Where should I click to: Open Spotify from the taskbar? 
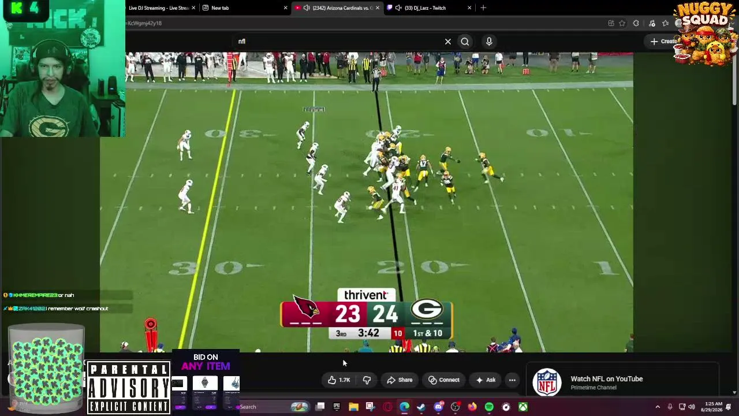[489, 407]
